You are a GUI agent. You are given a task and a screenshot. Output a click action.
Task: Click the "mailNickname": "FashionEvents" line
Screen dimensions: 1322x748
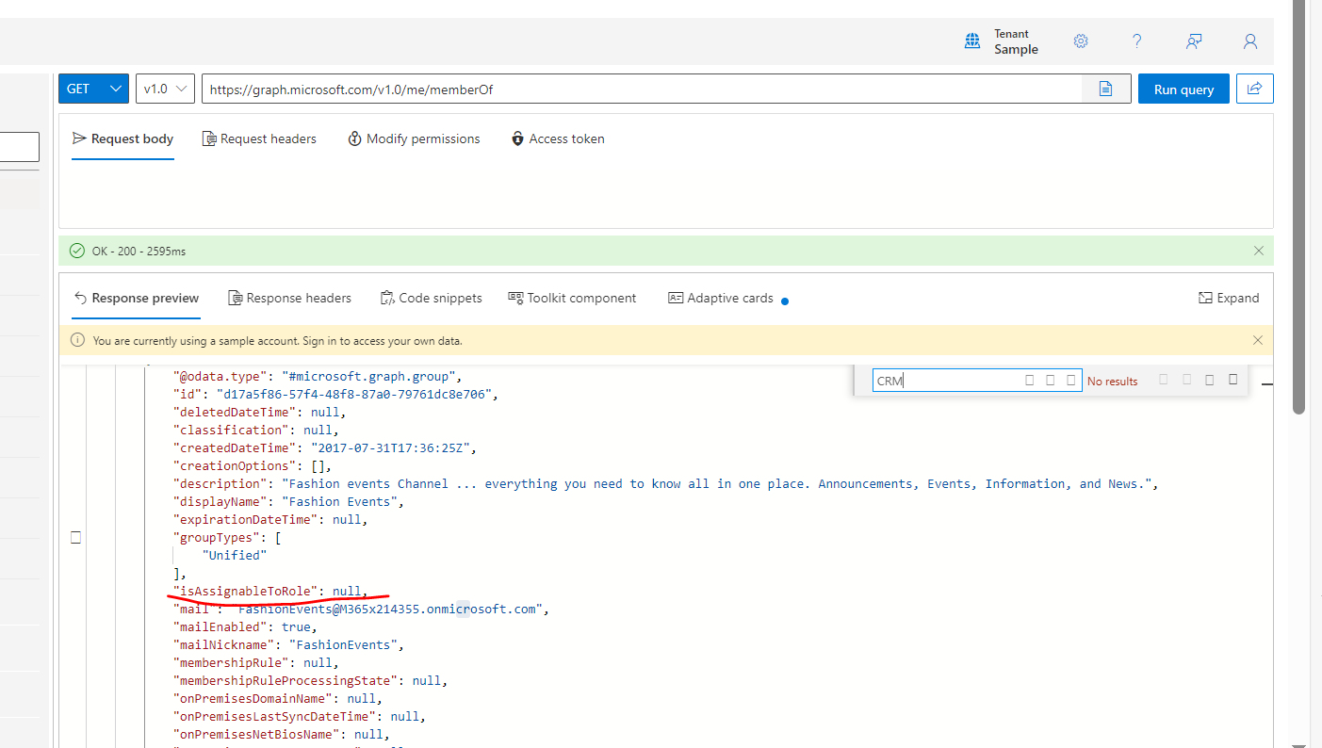coord(288,644)
